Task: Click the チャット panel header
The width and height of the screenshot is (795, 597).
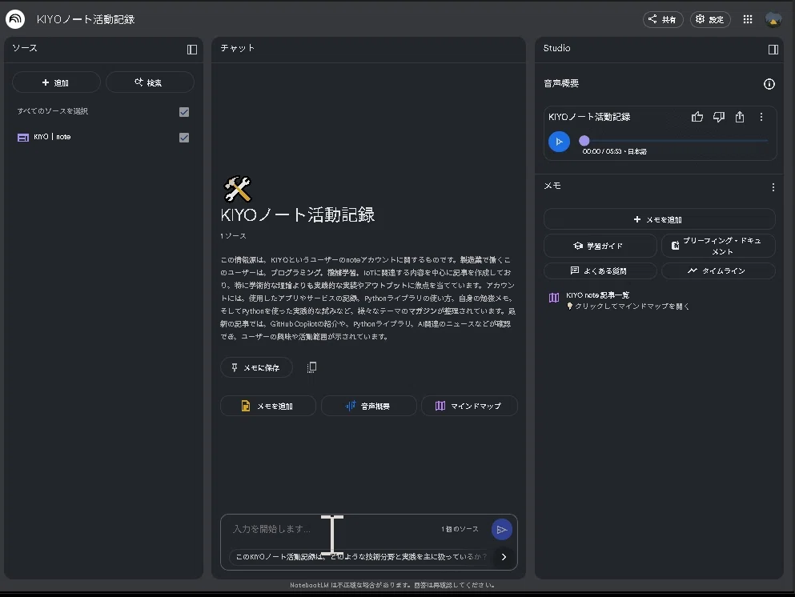Action: tap(238, 48)
